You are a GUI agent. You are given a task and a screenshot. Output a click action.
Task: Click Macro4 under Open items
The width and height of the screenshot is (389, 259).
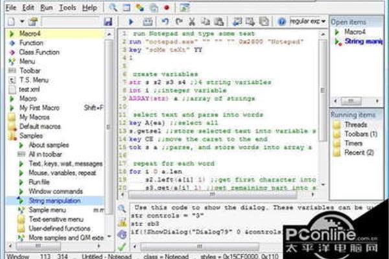355,32
